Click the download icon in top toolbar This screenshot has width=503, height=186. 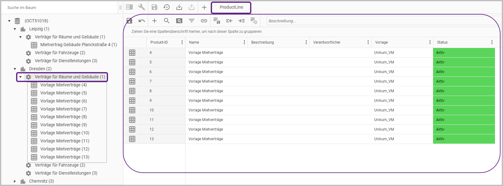click(x=179, y=7)
